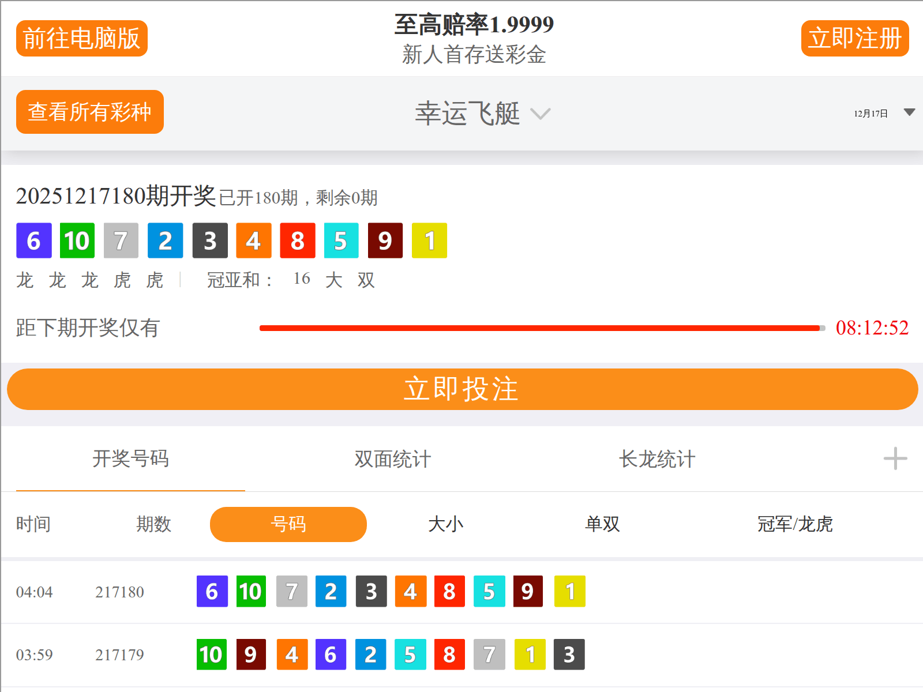Switch to the 双面统计 tab
Image resolution: width=923 pixels, height=692 pixels.
click(393, 460)
